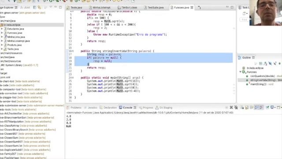This screenshot has height=159, width=282.
Task: Select JRE System Library entry
Action: [19, 65]
